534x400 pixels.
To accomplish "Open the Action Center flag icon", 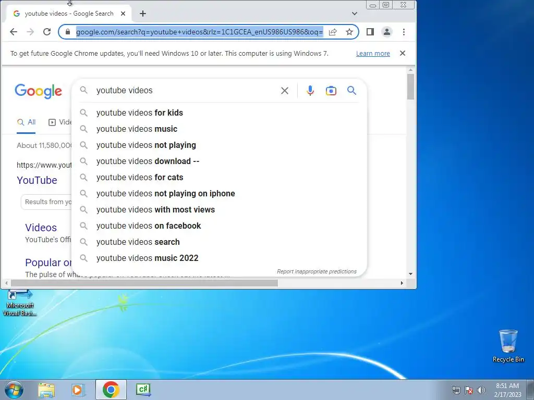I will (x=469, y=390).
